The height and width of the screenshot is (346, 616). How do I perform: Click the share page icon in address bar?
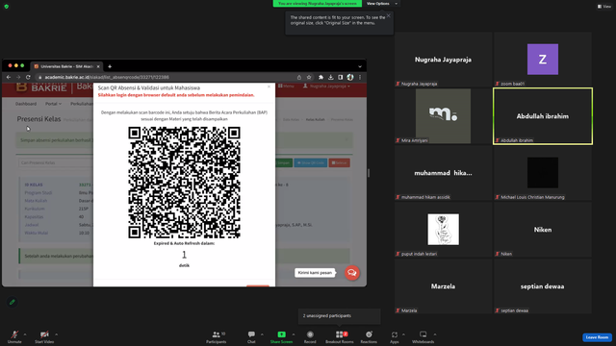click(x=299, y=77)
